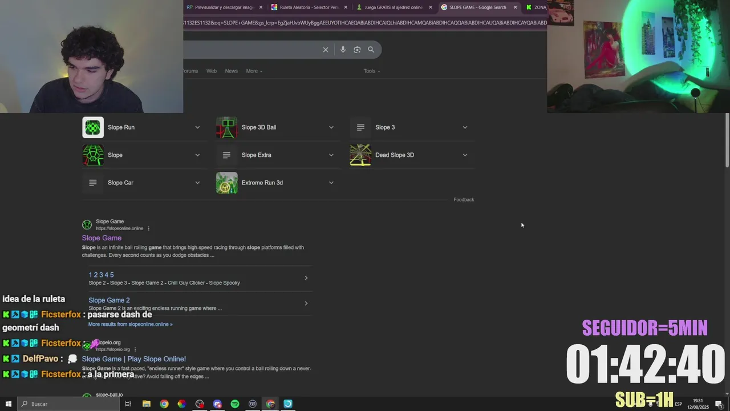Open File Explorer from the taskbar
Viewport: 730px width, 411px height.
click(147, 404)
